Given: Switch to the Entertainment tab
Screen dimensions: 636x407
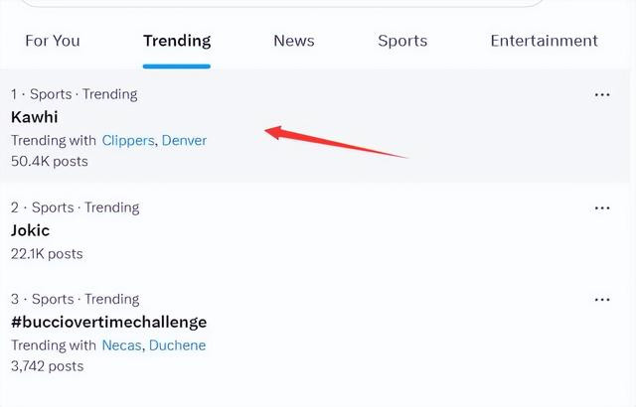Looking at the screenshot, I should coord(544,41).
